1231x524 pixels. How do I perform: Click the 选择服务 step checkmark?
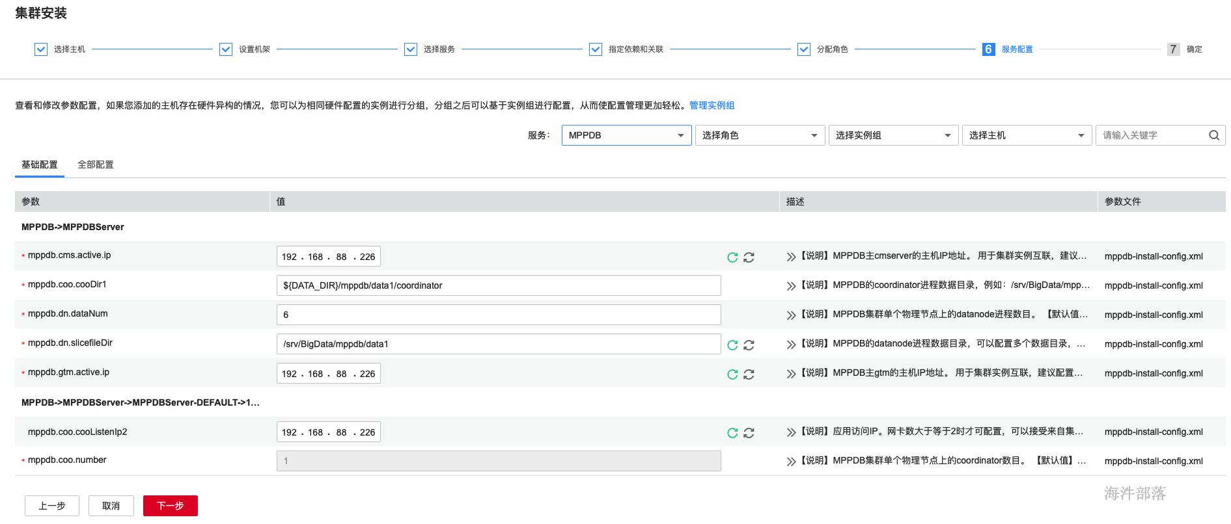[x=411, y=49]
